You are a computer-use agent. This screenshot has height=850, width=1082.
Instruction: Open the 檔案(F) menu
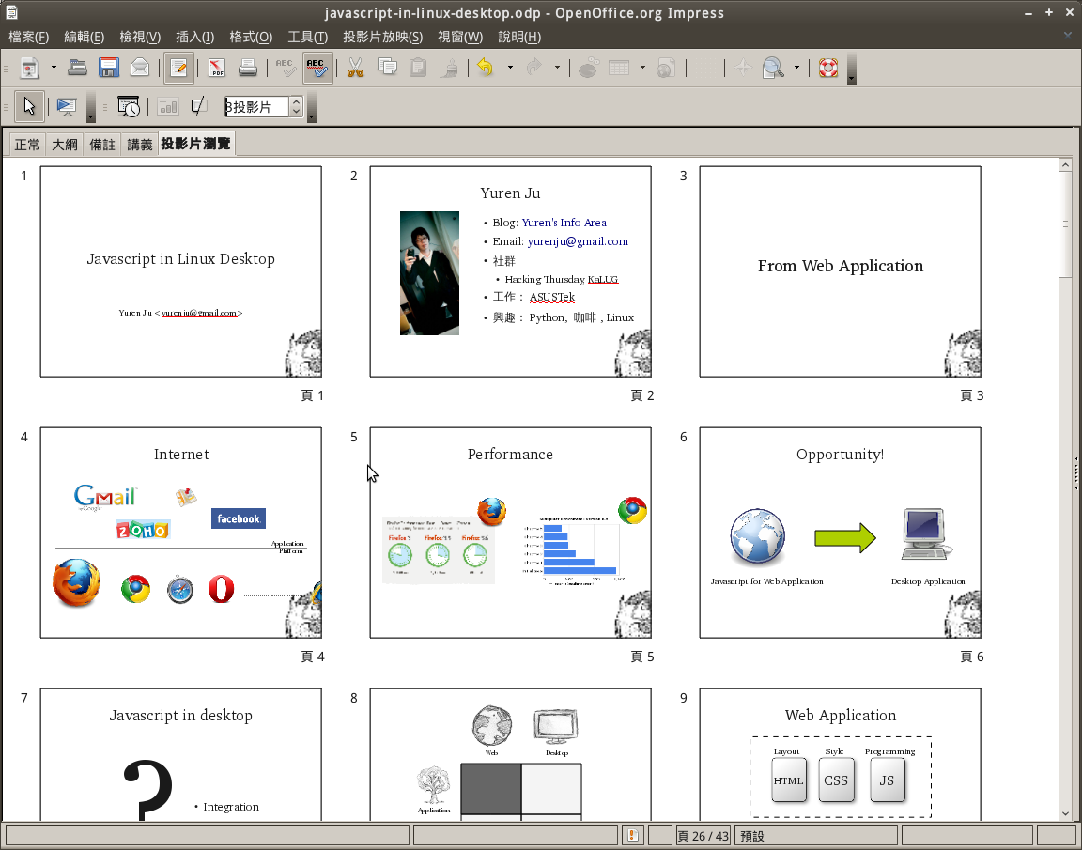[28, 38]
